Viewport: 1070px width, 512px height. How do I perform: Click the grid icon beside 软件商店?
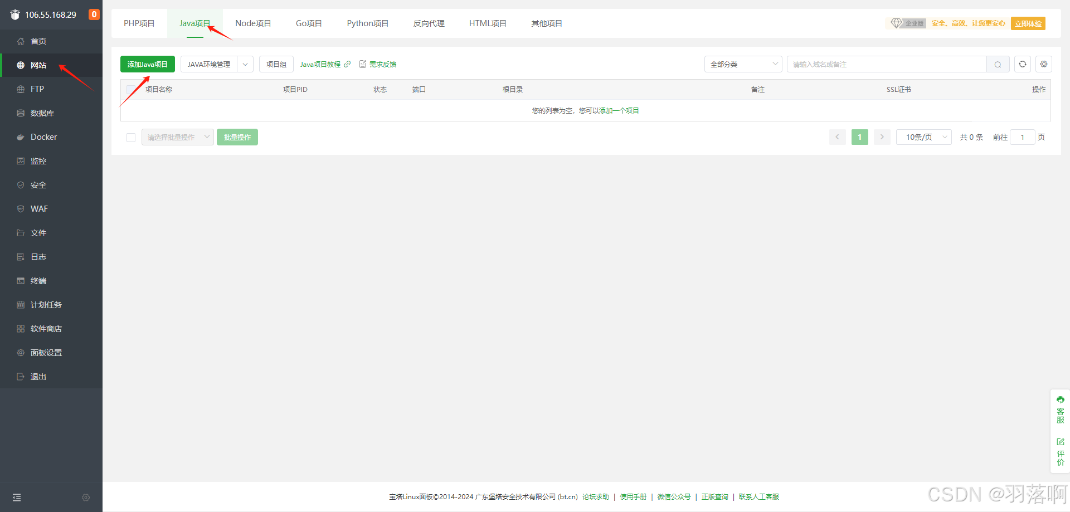tap(21, 329)
